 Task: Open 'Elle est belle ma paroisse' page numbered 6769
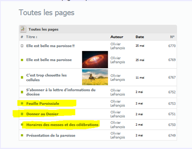pyautogui.click(x=49, y=60)
